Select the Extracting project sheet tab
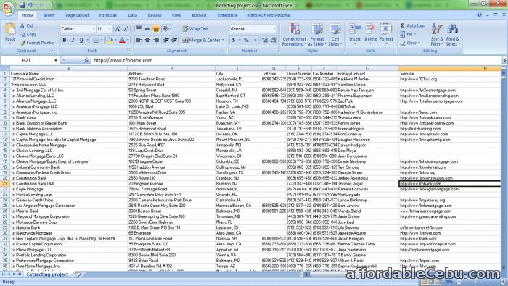Screen dimensions: 508x286 coord(47,274)
